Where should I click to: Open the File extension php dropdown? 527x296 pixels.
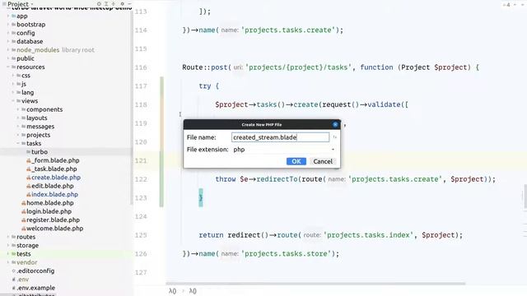coord(284,150)
